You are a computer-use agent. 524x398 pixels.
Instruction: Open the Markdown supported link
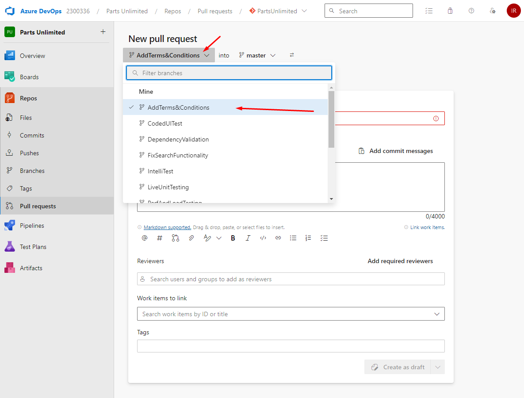168,227
